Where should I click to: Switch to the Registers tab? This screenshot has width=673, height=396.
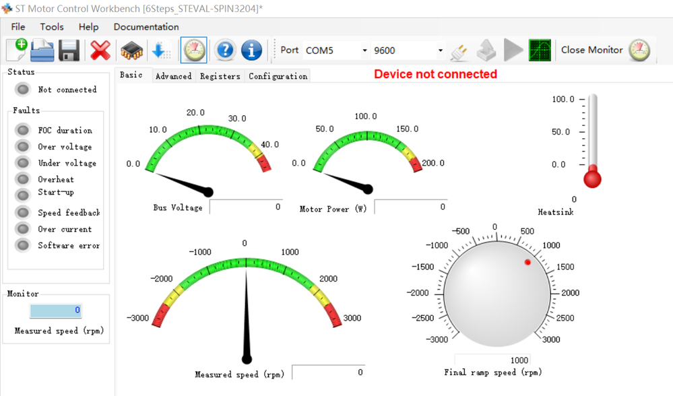coord(220,76)
